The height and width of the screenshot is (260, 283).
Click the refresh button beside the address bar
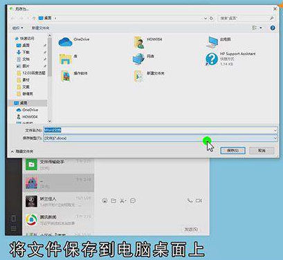click(x=211, y=18)
